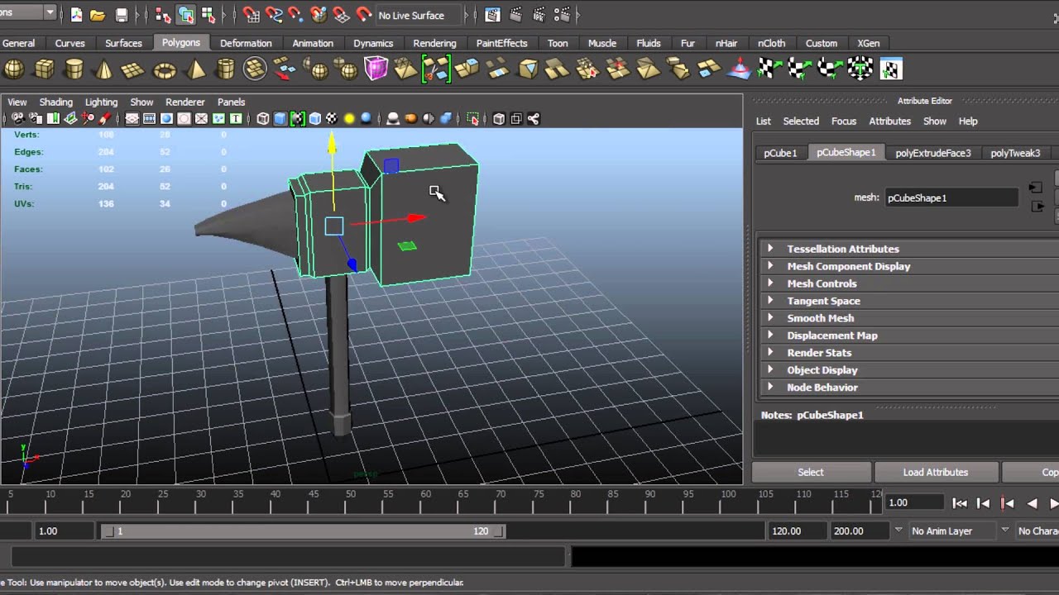Step back one frame
The image size is (1059, 595).
coord(984,502)
